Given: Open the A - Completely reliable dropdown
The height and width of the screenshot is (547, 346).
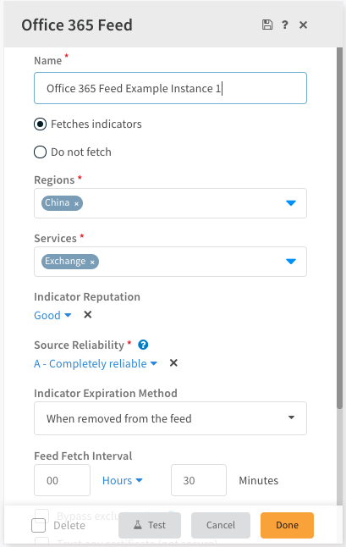Looking at the screenshot, I should (96, 363).
